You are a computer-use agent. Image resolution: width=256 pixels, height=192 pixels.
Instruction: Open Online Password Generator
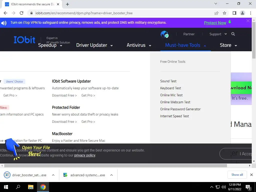(180, 109)
